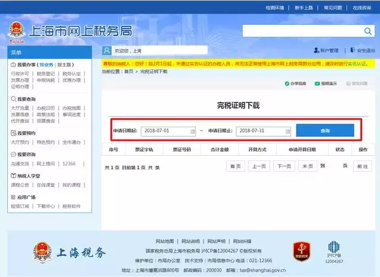This screenshot has width=380, height=277.
Task: Open 检测环境 in top bar
Action: (x=274, y=8)
